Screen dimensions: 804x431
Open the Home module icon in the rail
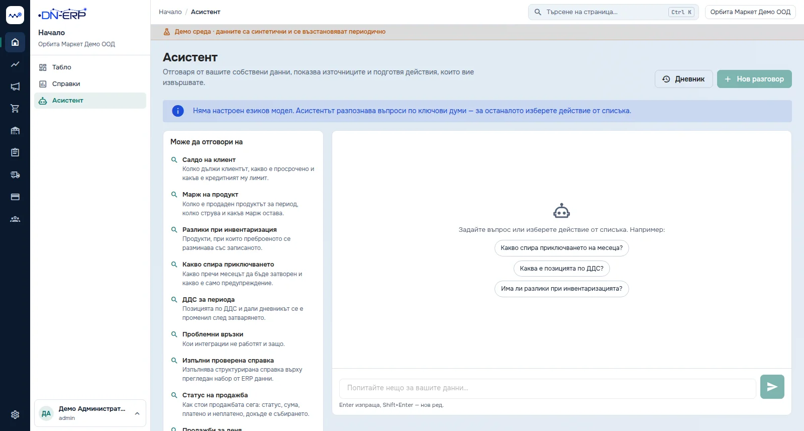click(x=15, y=42)
